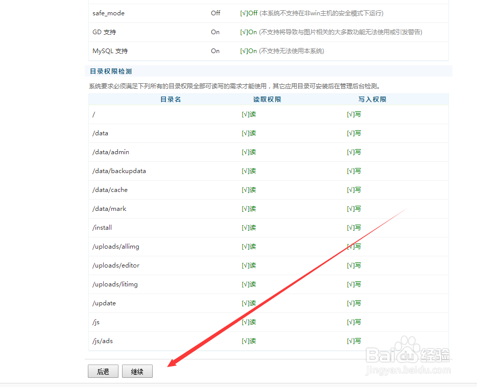This screenshot has height=387, width=477.
Task: Click the root directory "/" row name
Action: coord(93,114)
